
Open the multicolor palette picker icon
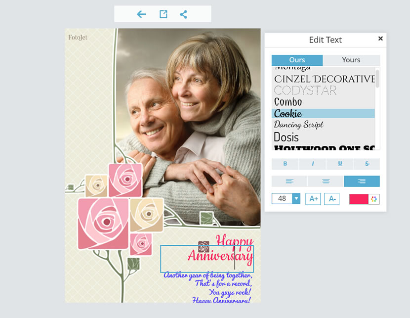tap(374, 199)
